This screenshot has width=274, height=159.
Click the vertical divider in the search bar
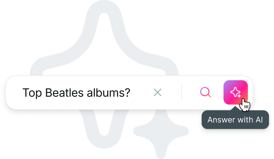pyautogui.click(x=182, y=92)
